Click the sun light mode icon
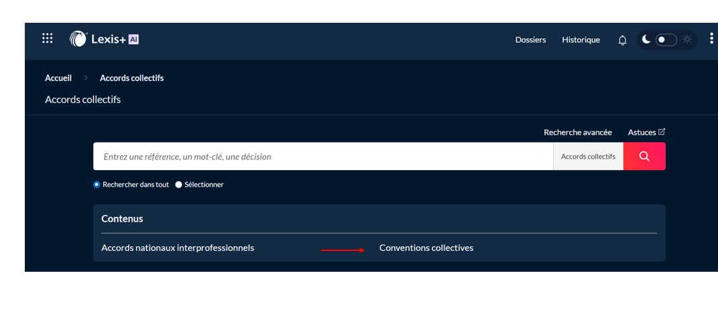 687,39
